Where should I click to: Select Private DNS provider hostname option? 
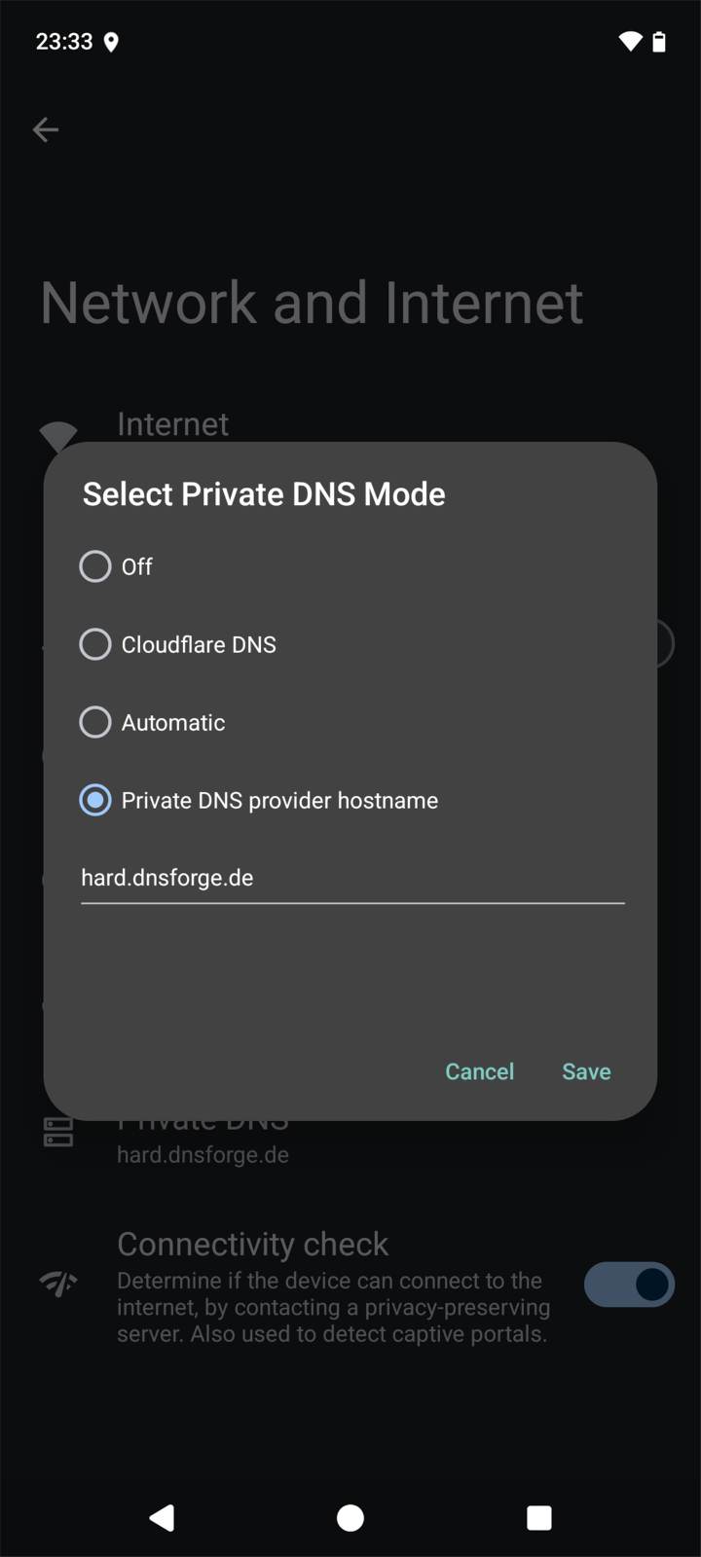95,800
